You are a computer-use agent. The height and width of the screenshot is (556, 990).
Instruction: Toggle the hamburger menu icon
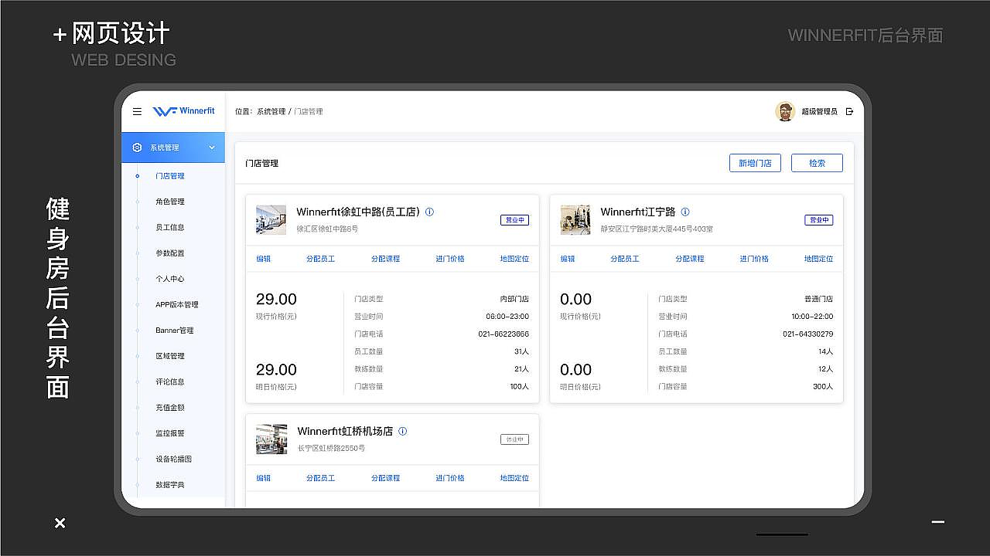(137, 111)
